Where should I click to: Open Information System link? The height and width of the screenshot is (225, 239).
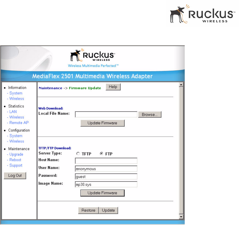pos(16,93)
